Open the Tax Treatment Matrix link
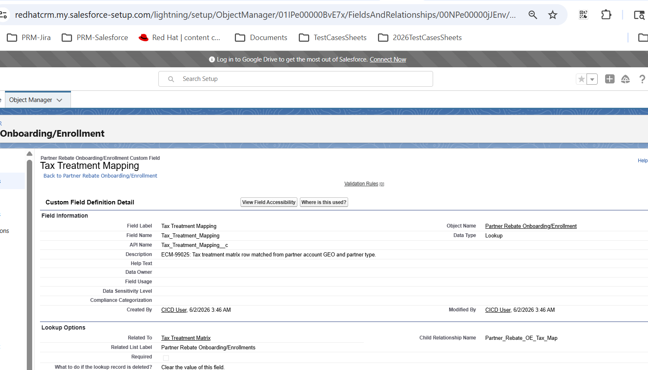Image resolution: width=648 pixels, height=370 pixels. [186, 338]
